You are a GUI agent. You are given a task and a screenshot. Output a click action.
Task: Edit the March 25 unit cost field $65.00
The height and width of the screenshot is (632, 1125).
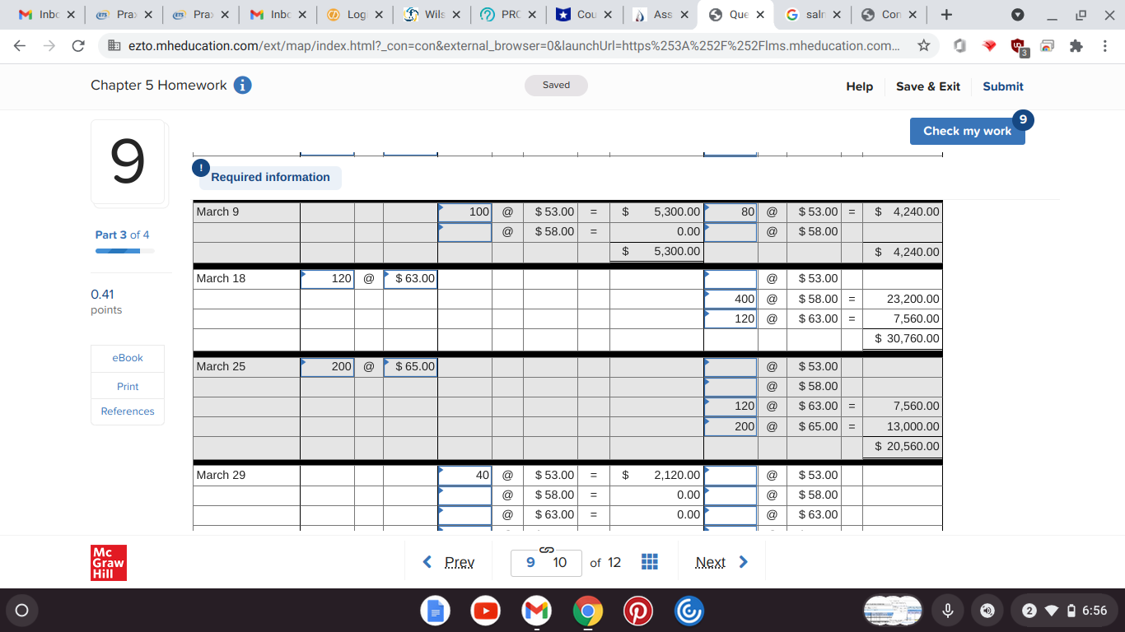pyautogui.click(x=410, y=367)
